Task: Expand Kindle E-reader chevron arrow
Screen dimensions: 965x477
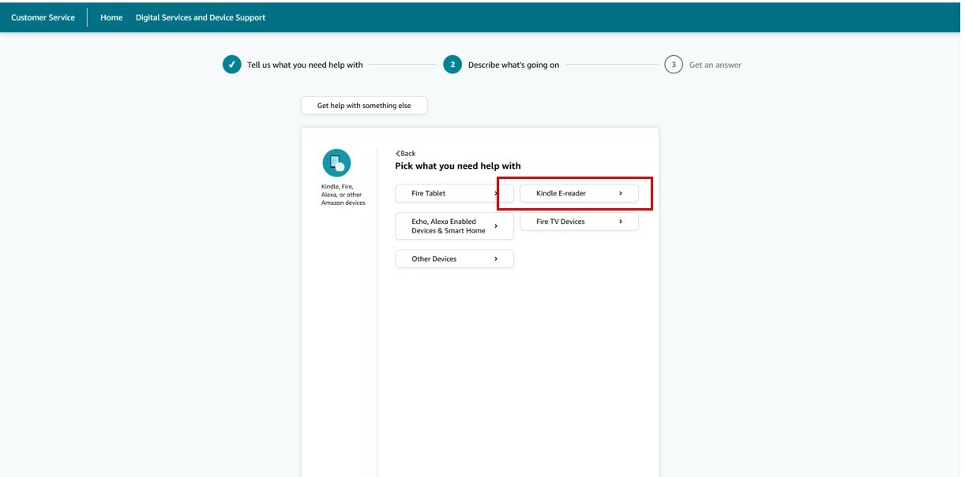Action: coord(621,193)
